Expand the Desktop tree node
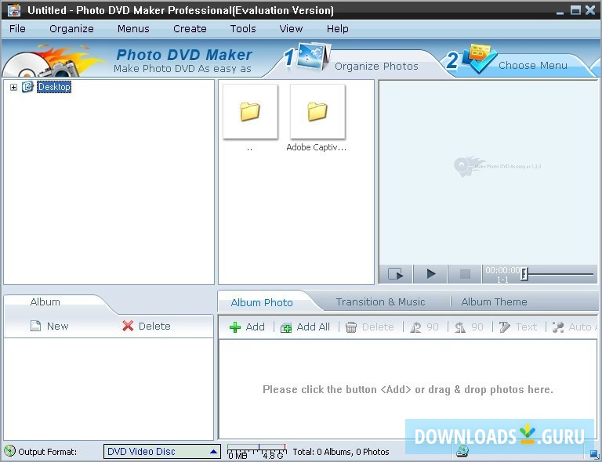Screen dimensions: 602x462 tap(13, 88)
